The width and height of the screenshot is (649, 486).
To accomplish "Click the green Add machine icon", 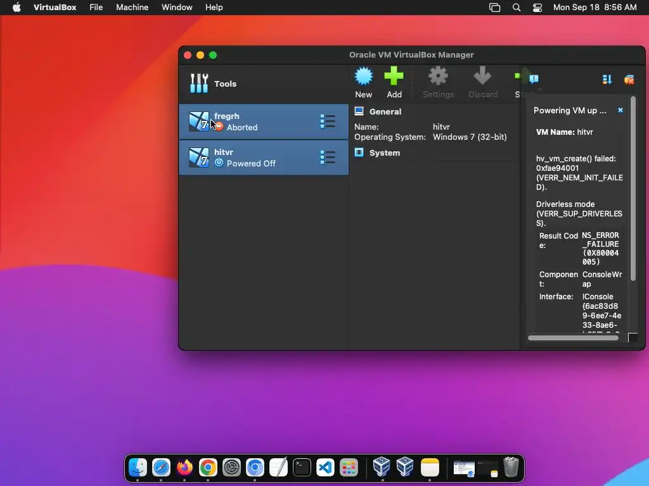I will point(394,77).
